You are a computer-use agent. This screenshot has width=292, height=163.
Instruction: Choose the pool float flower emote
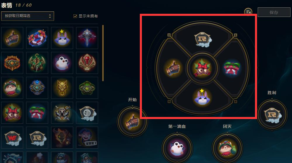click(37, 38)
